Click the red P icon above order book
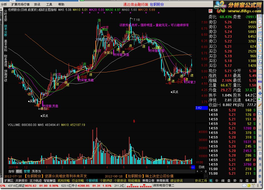This screenshot has height=190, width=264. (x=210, y=11)
